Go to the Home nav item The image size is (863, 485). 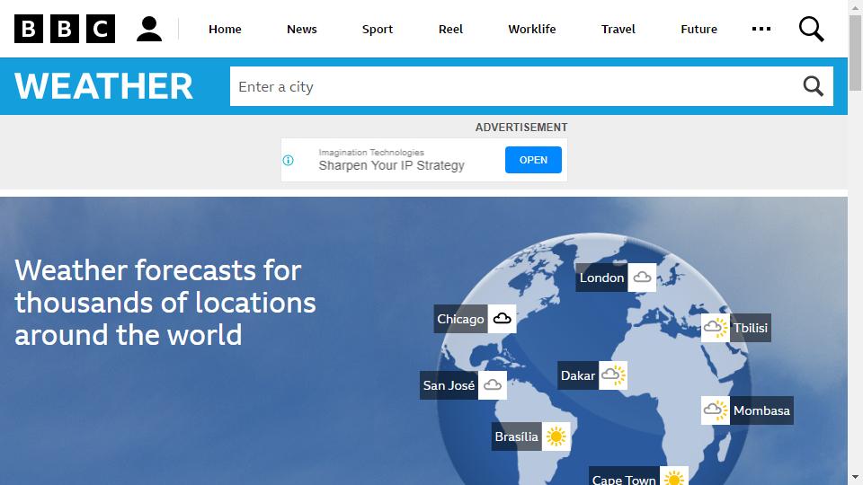coord(225,29)
